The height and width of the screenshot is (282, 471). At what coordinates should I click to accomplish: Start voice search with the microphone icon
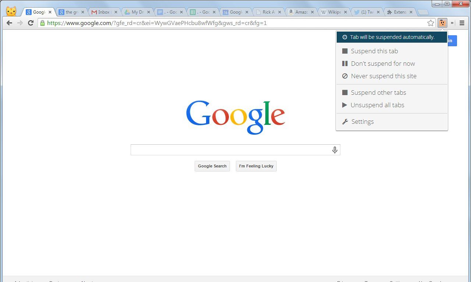point(335,149)
